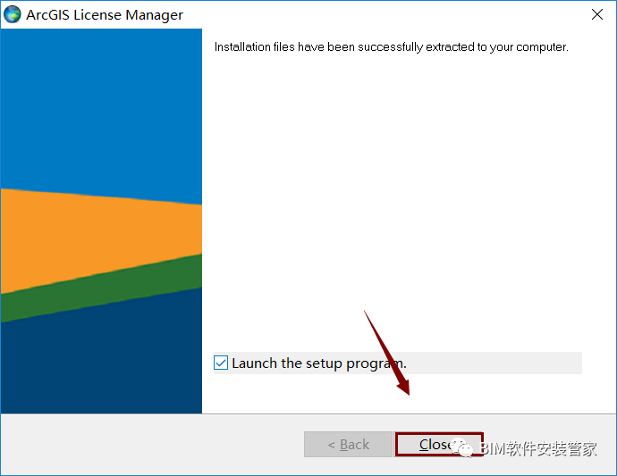Click the installation files extracted message

[391, 46]
